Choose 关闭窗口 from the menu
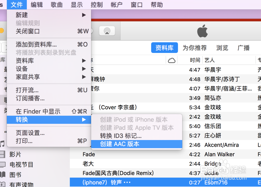This screenshot has height=187, width=261. point(49,31)
